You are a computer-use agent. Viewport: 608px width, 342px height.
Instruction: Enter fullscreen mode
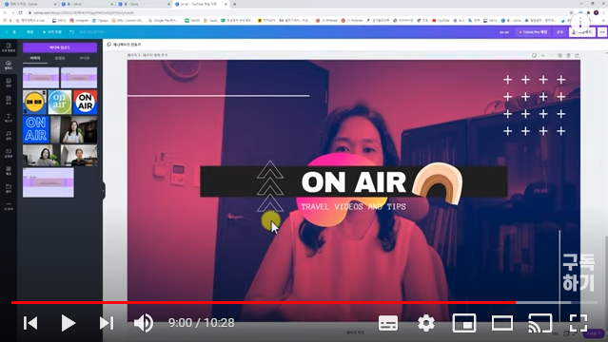point(579,323)
